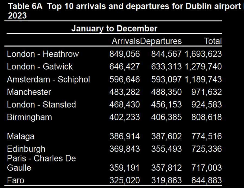The image size is (244, 188).
Task: Select the Amsterdam - Schiphol row label
Action: pos(48,79)
